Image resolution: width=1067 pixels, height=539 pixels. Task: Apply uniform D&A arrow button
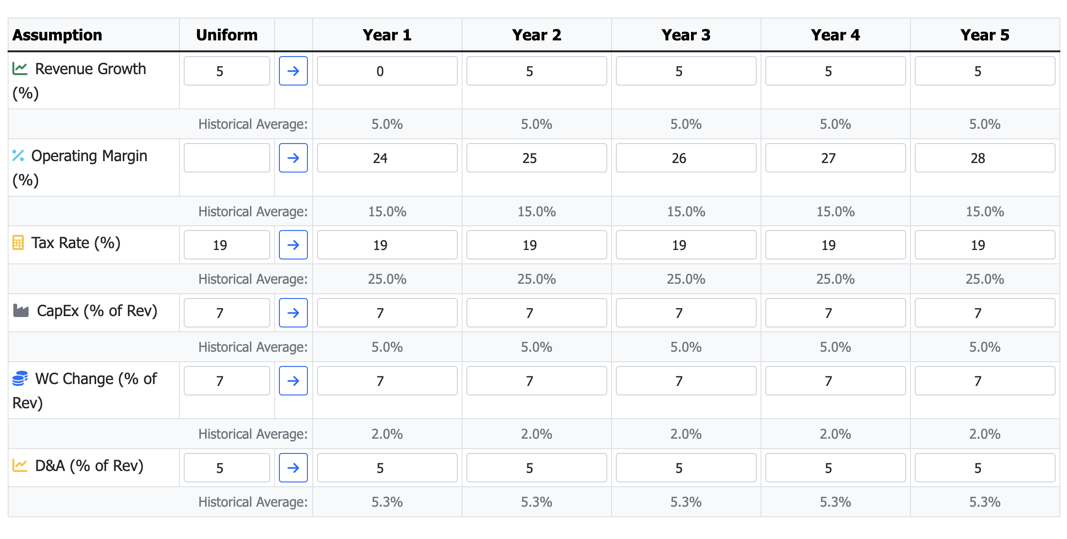click(x=293, y=468)
